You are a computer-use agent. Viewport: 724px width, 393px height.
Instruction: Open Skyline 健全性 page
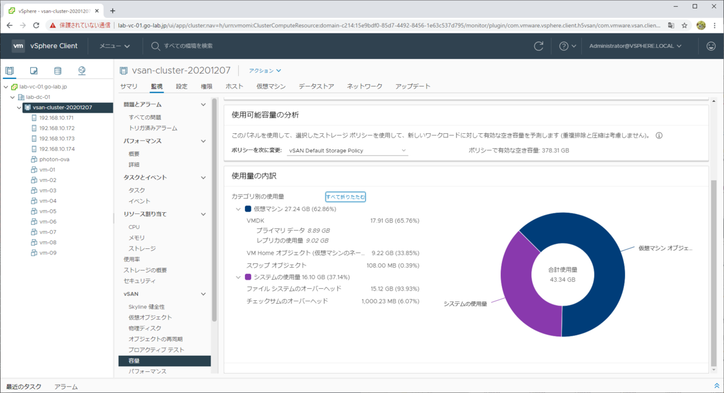click(x=147, y=307)
